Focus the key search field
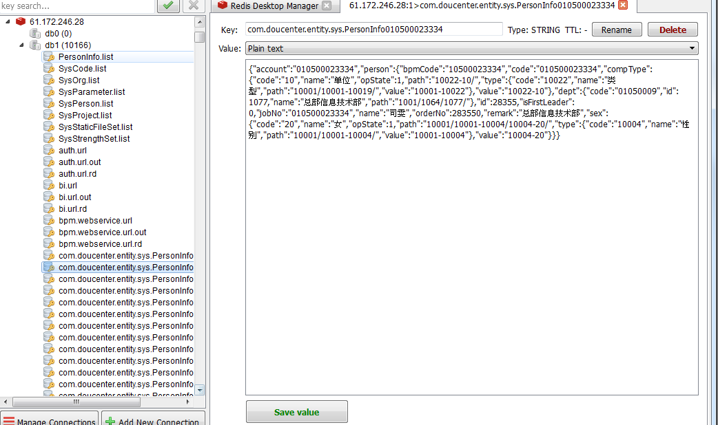The width and height of the screenshot is (718, 425). click(77, 6)
